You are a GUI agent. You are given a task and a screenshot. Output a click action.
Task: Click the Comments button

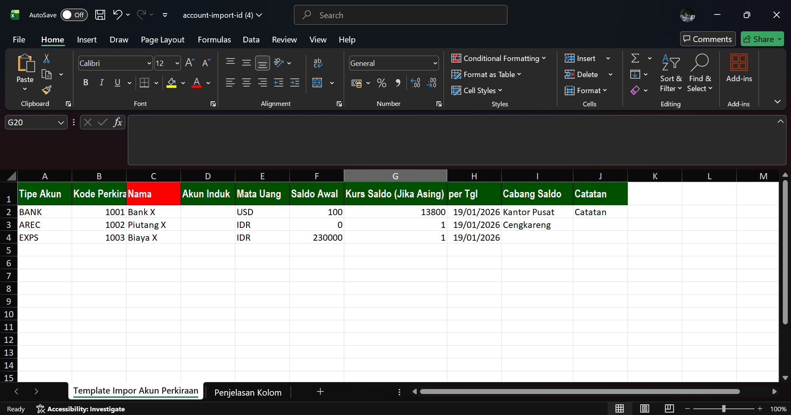click(x=707, y=39)
